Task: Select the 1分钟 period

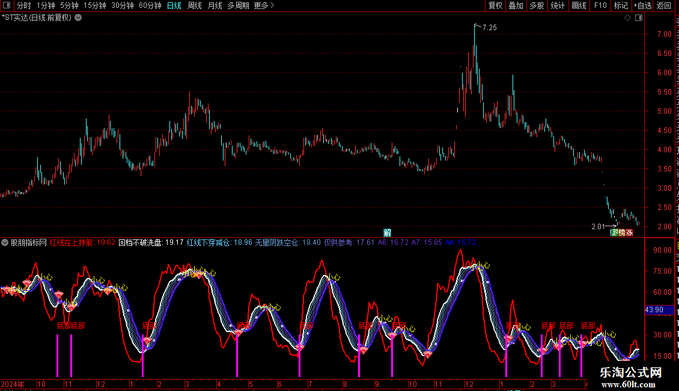Action: click(x=46, y=5)
